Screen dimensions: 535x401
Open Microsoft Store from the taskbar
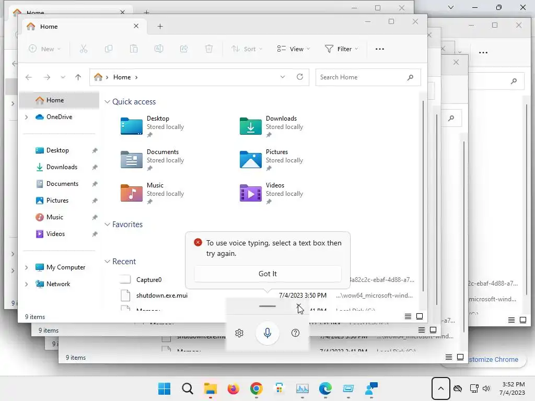[279, 388]
